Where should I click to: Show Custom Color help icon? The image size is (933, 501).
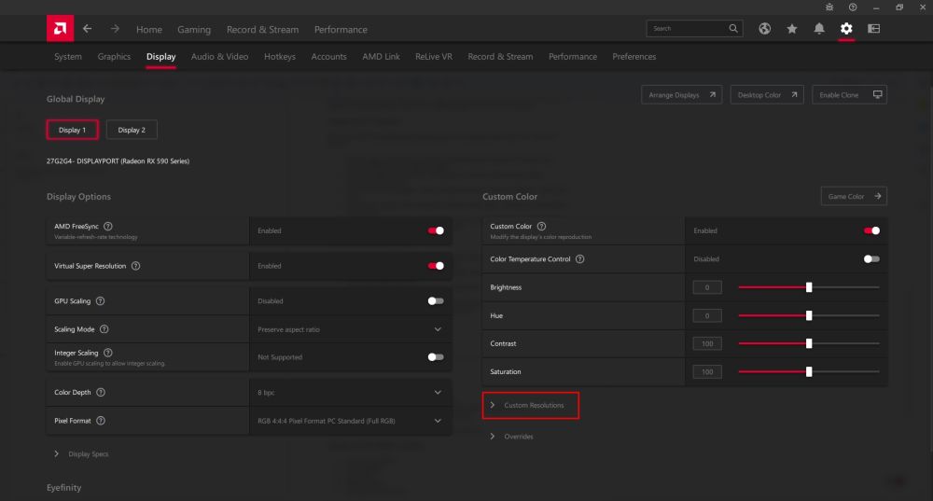coord(541,226)
